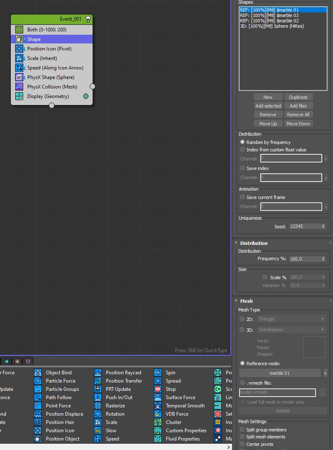Toggle the Event_001 lightbulb icon

pos(88,19)
